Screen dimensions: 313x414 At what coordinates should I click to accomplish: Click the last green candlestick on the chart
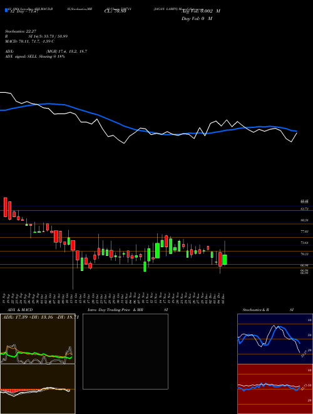point(225,260)
